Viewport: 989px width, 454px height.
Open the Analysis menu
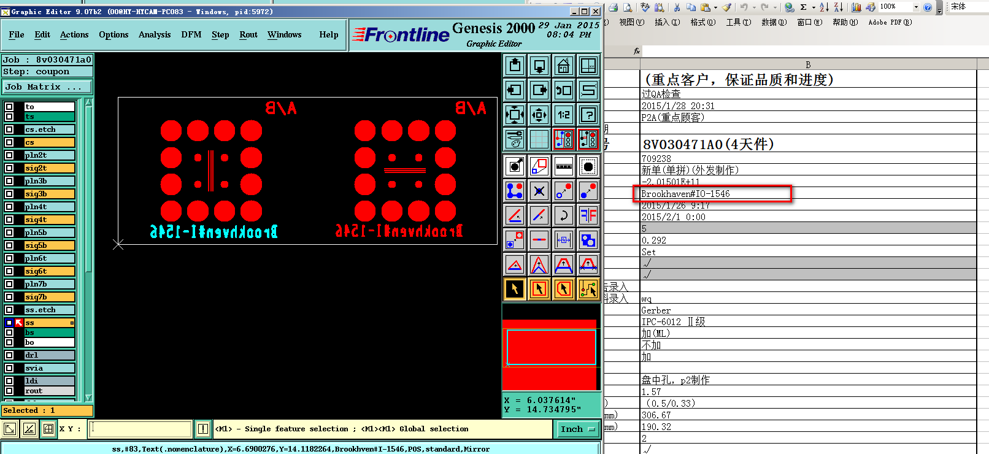click(x=155, y=35)
